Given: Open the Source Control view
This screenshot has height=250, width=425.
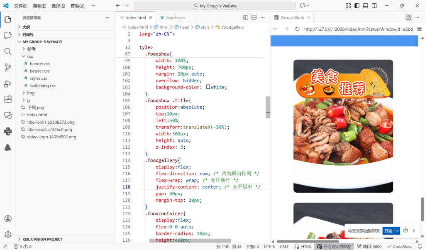Looking at the screenshot, I should click(7, 67).
